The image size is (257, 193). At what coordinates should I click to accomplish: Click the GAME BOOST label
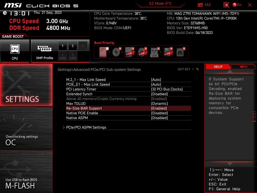(13, 36)
